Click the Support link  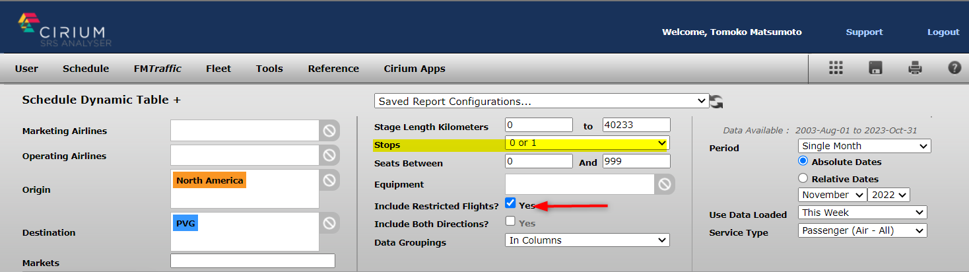864,32
